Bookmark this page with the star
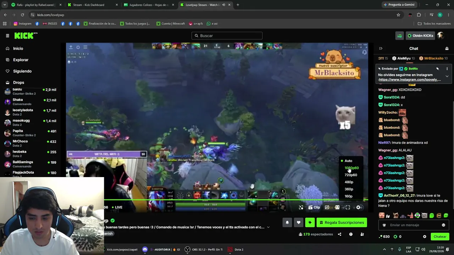454x255 pixels. point(398,15)
